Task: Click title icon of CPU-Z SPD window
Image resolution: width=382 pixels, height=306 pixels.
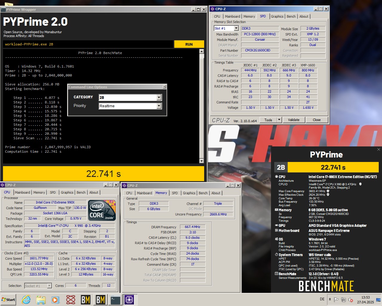Action: (x=212, y=9)
